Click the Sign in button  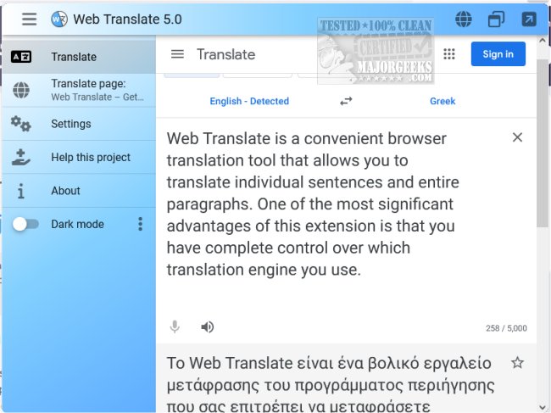[498, 53]
